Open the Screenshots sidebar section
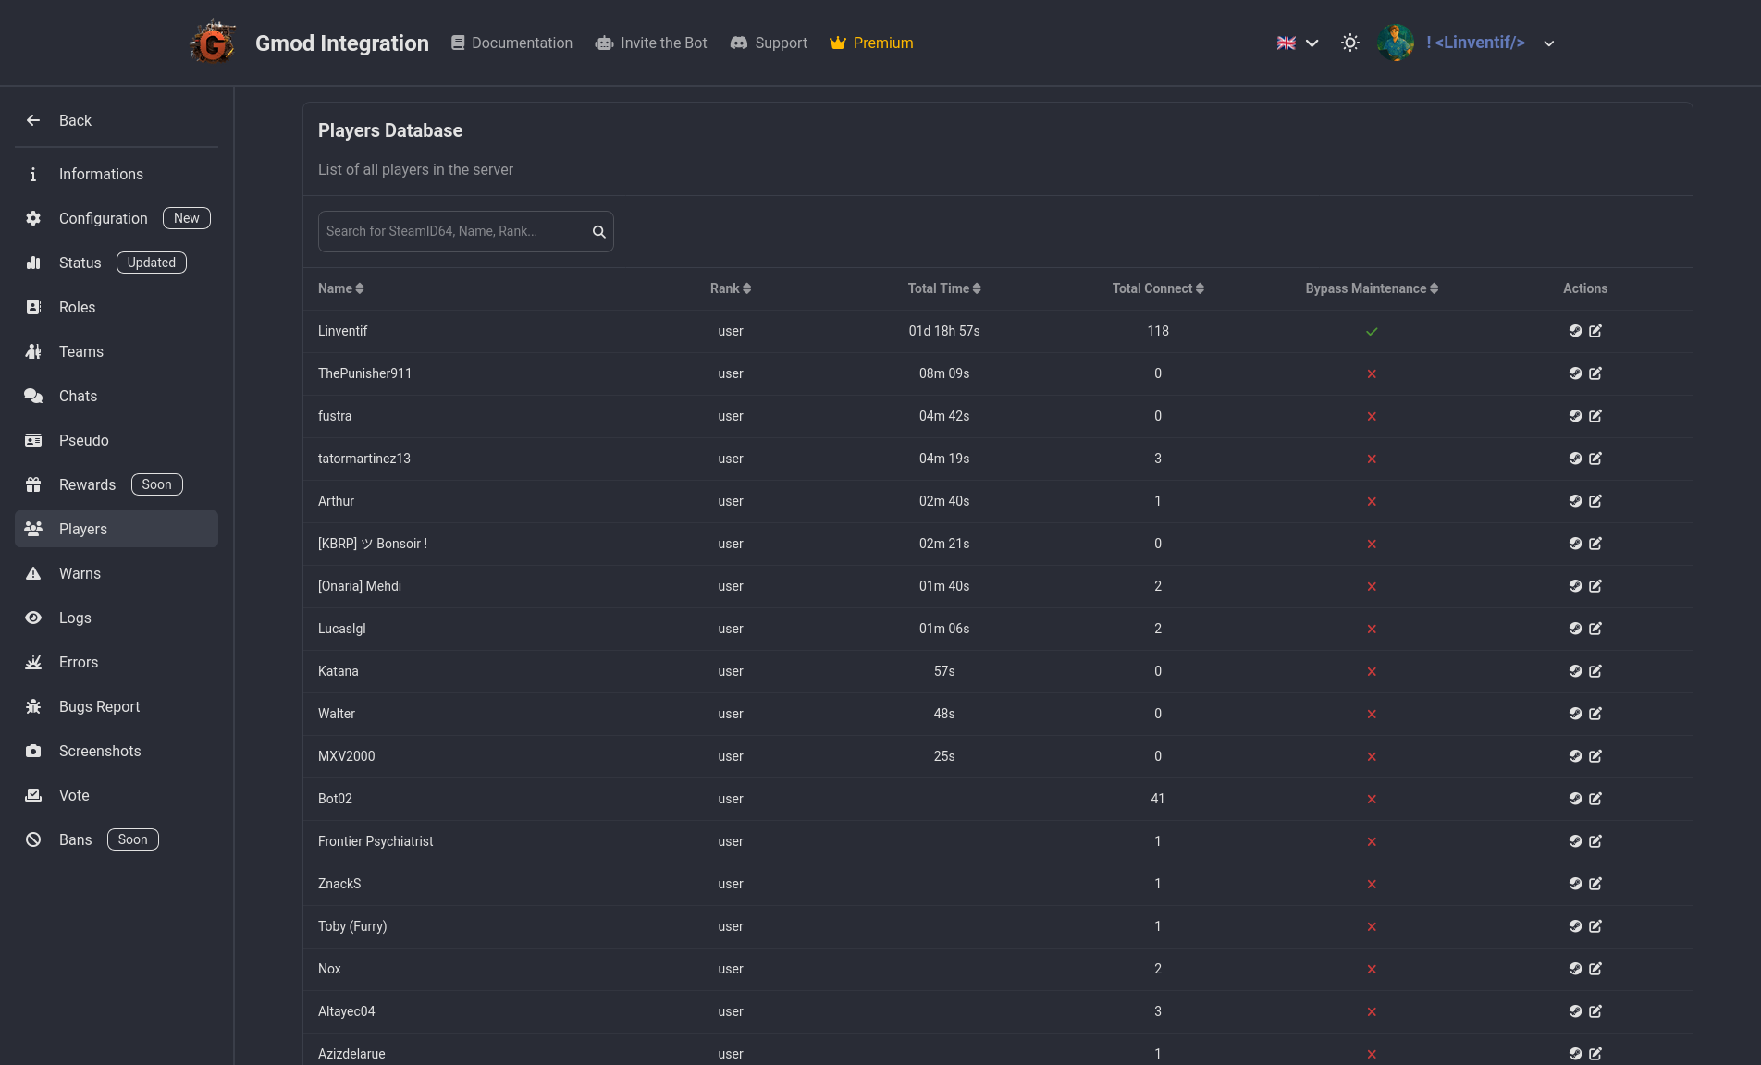This screenshot has width=1761, height=1065. 100,751
